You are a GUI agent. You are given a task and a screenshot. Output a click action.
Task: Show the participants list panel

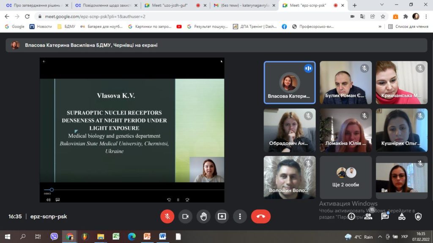pyautogui.click(x=368, y=216)
